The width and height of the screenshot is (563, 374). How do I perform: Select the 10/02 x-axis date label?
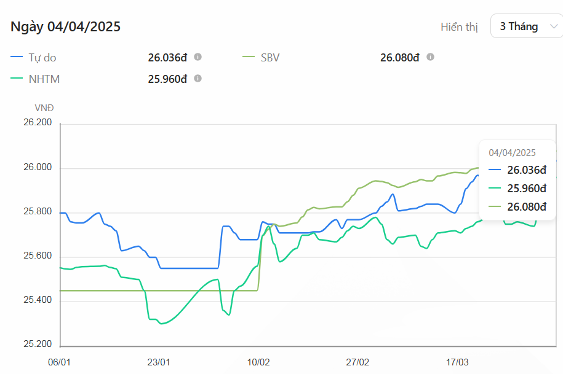258,362
